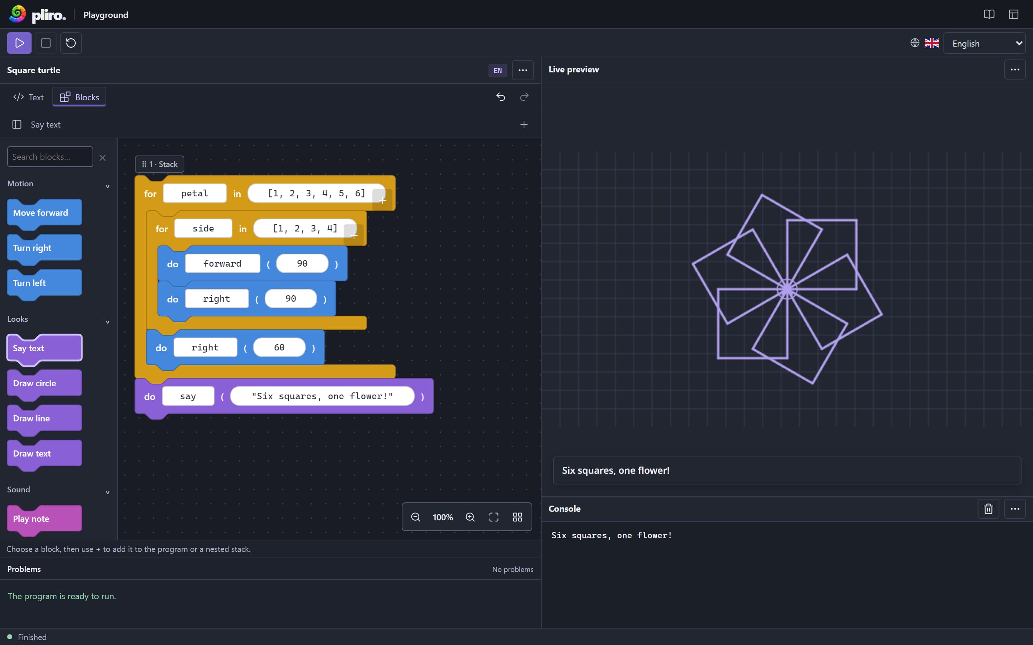This screenshot has width=1033, height=645.
Task: Edit the petal loop variable field
Action: [195, 193]
